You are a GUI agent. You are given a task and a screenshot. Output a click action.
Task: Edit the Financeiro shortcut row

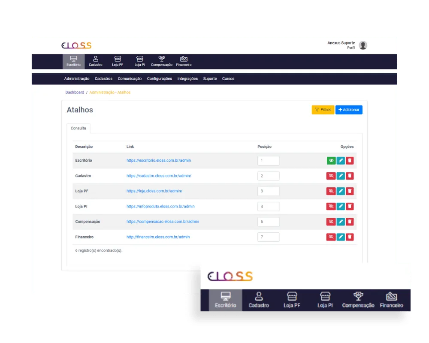341,237
